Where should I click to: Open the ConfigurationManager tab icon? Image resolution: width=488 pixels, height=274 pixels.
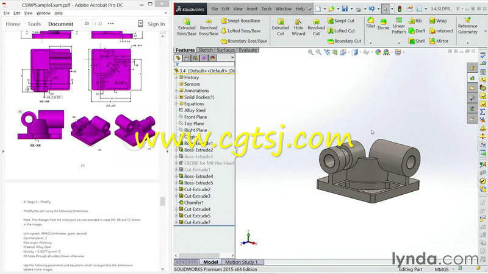coord(195,58)
